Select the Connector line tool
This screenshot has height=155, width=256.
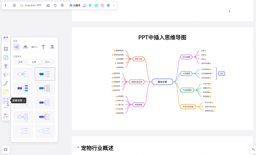point(6,83)
